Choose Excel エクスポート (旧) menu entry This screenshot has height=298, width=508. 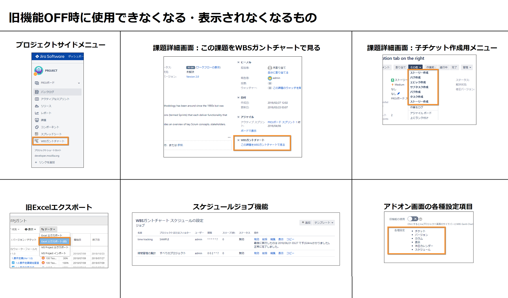tap(55, 241)
